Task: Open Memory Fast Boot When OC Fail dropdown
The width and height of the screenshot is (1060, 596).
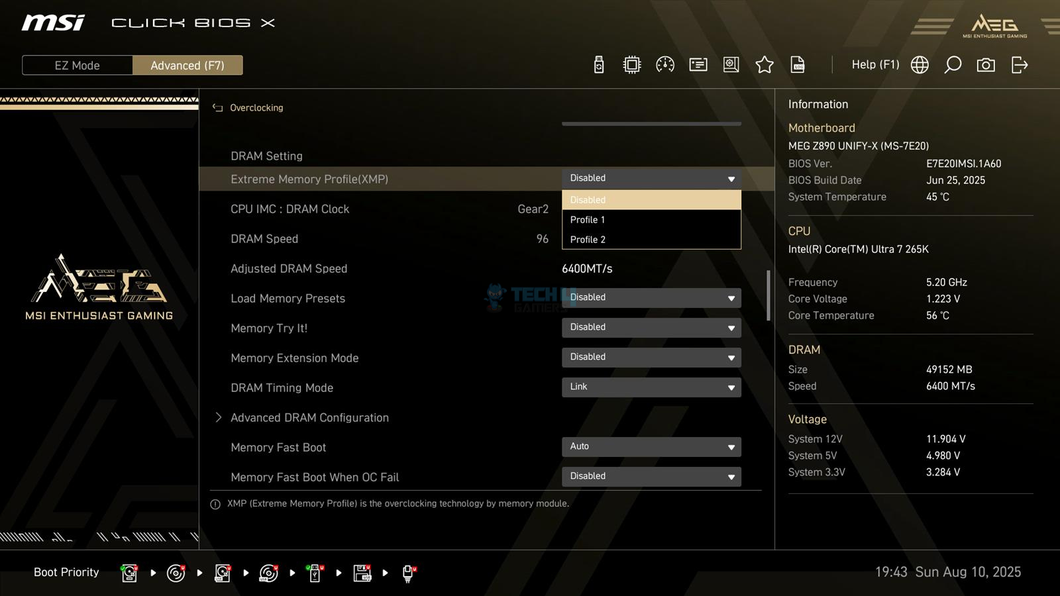Action: (651, 477)
